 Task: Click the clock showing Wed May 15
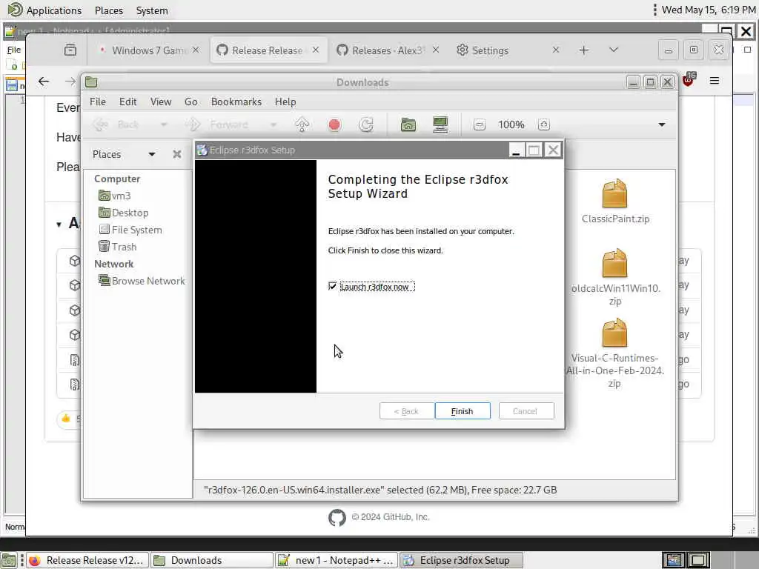pos(708,10)
